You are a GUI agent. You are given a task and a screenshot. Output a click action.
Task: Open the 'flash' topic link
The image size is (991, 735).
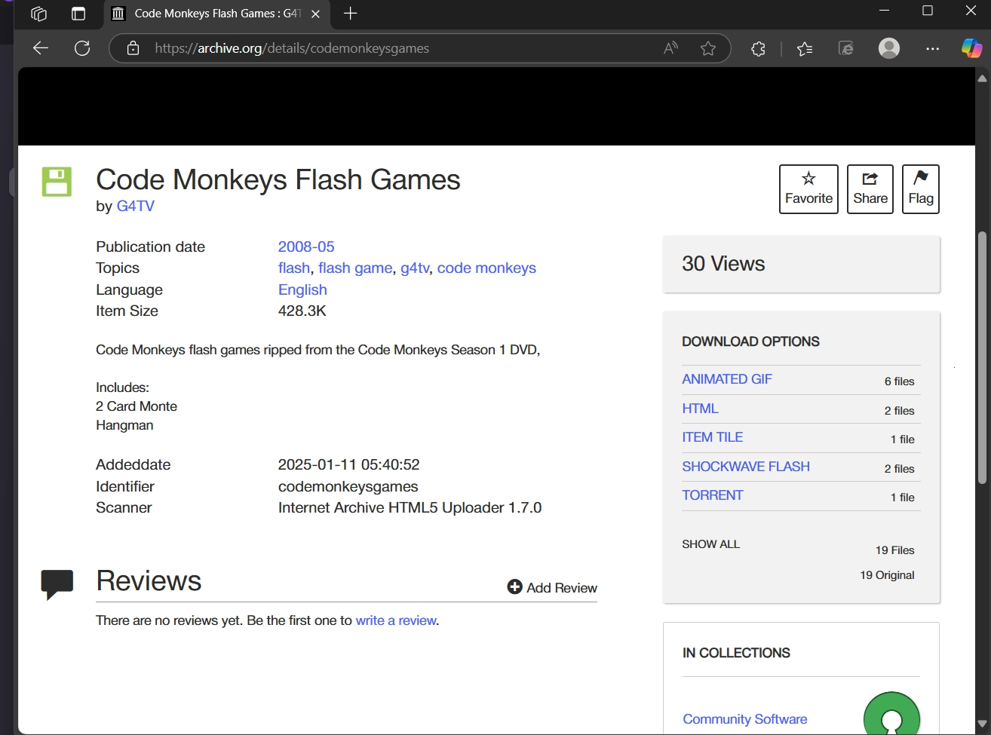click(x=294, y=268)
